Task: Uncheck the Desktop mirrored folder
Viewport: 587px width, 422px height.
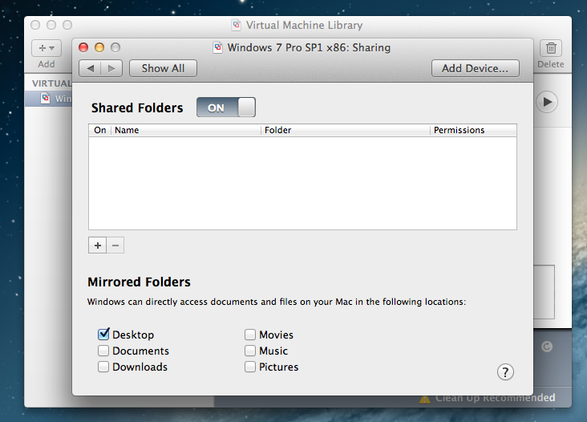Action: [103, 335]
